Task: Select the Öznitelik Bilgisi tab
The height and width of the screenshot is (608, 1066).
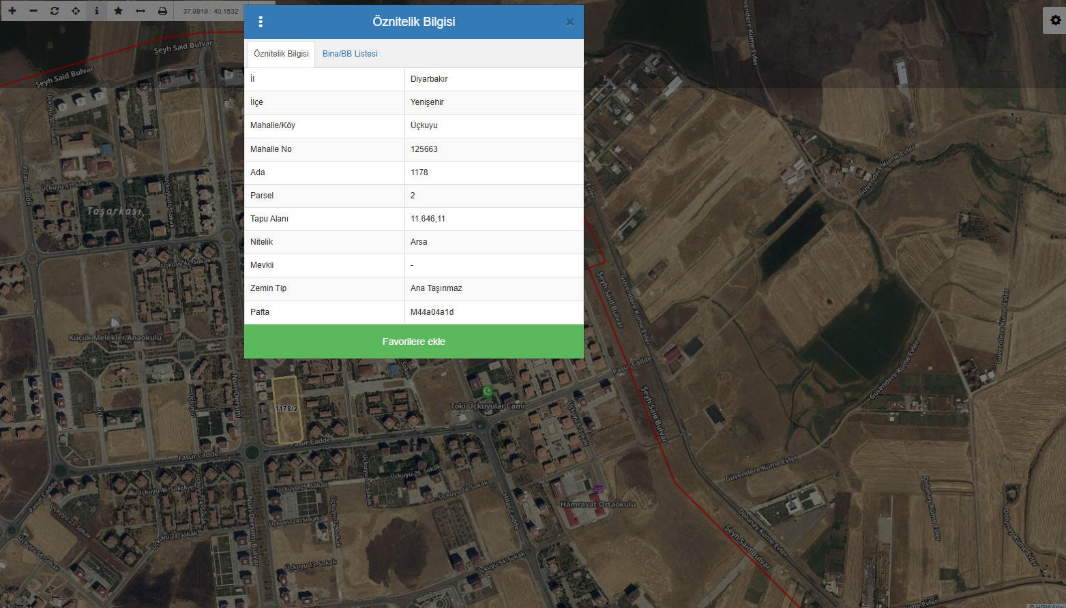Action: pos(281,54)
